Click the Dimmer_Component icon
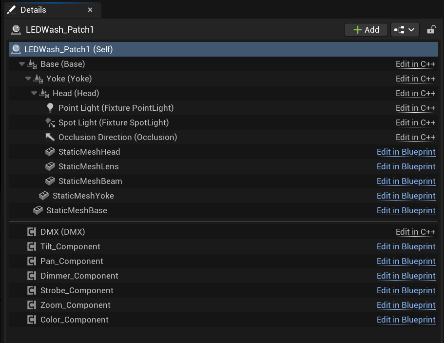444x343 pixels. (32, 276)
